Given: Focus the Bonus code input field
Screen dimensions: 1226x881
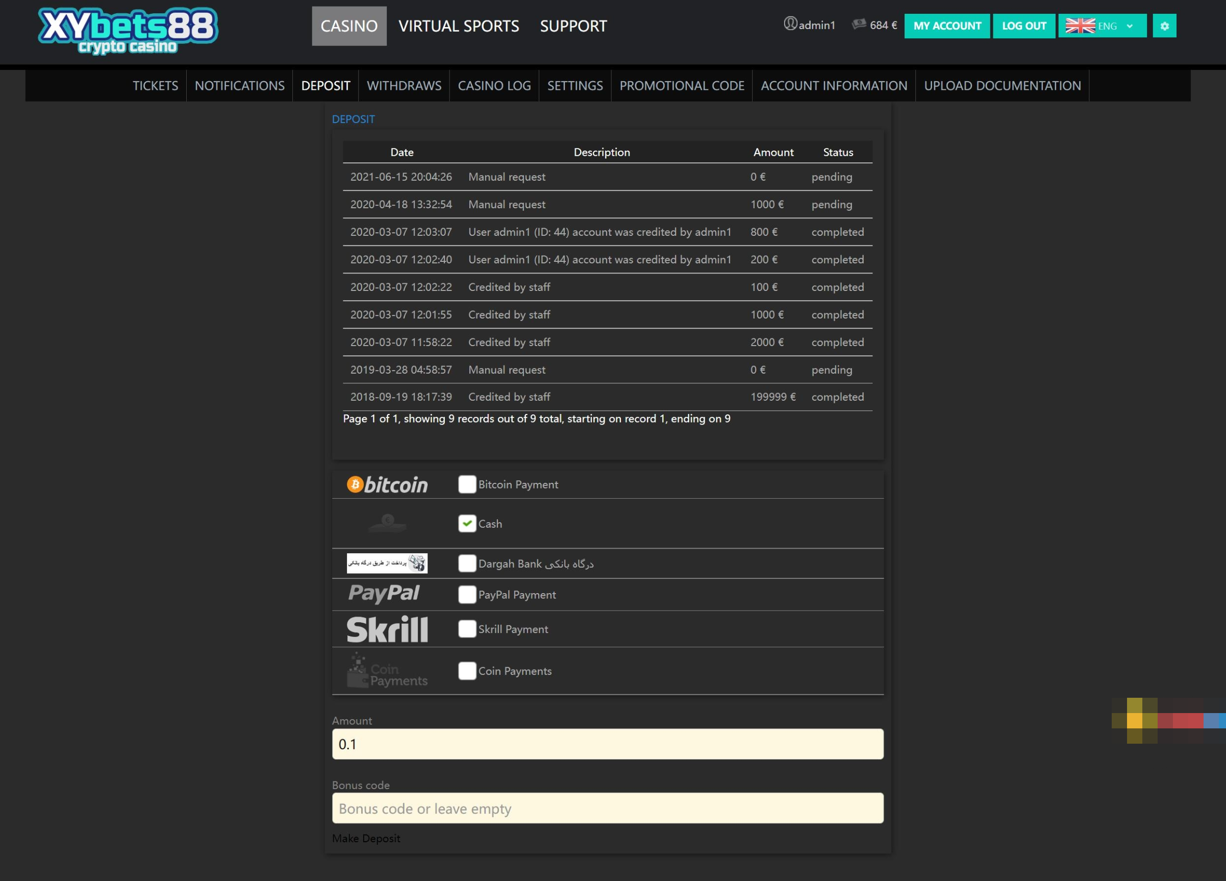Looking at the screenshot, I should pos(608,808).
